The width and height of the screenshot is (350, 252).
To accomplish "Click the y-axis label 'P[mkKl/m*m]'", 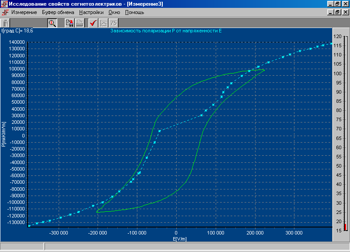I will (3, 134).
